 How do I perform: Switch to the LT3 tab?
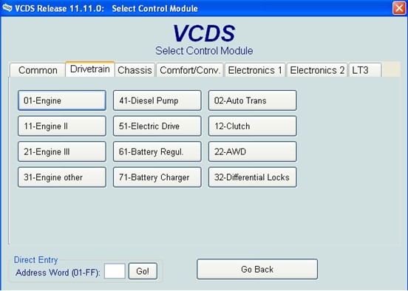pos(365,70)
